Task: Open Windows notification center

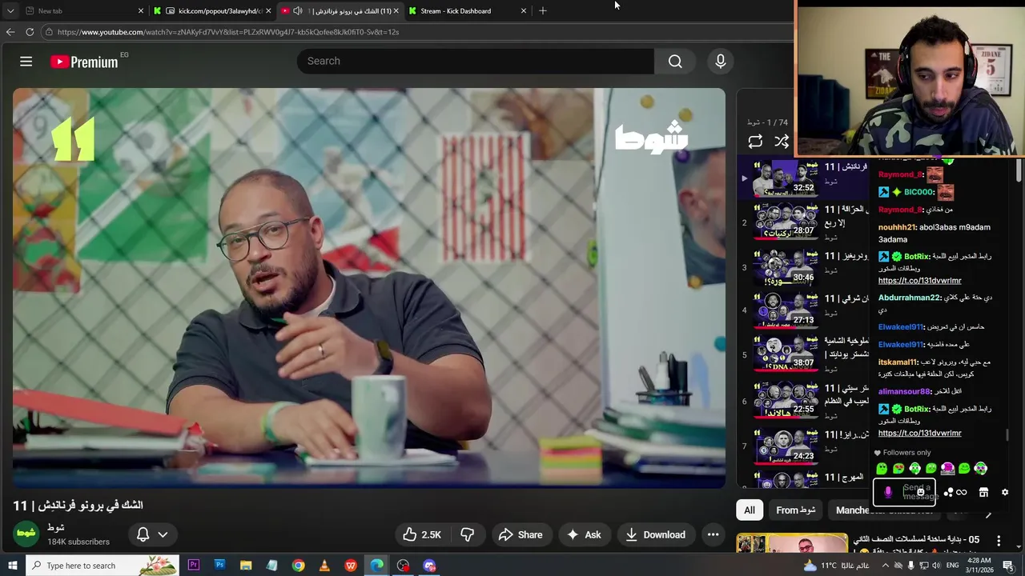Action: coord(1008,566)
